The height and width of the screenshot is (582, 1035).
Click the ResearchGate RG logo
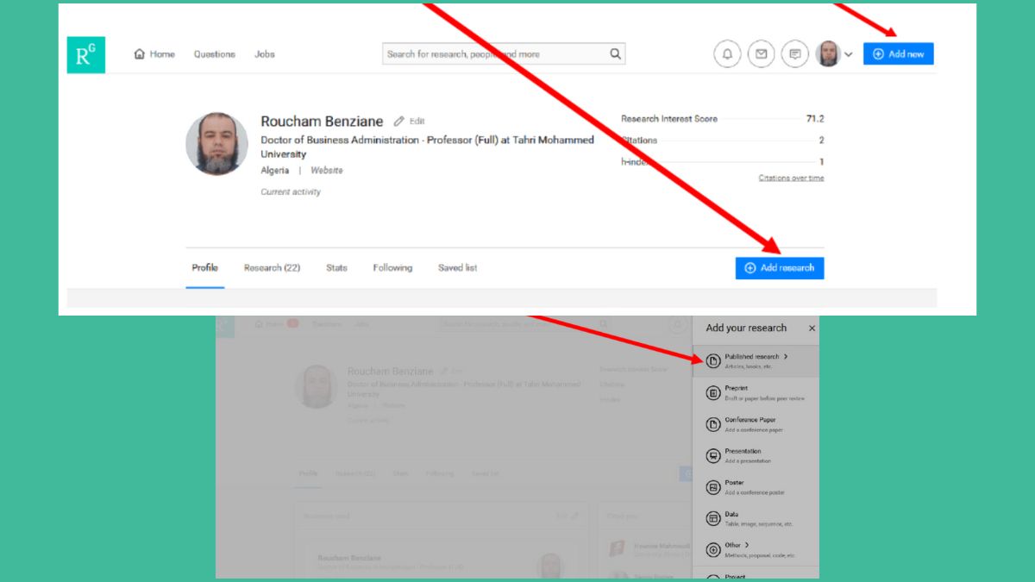[86, 54]
